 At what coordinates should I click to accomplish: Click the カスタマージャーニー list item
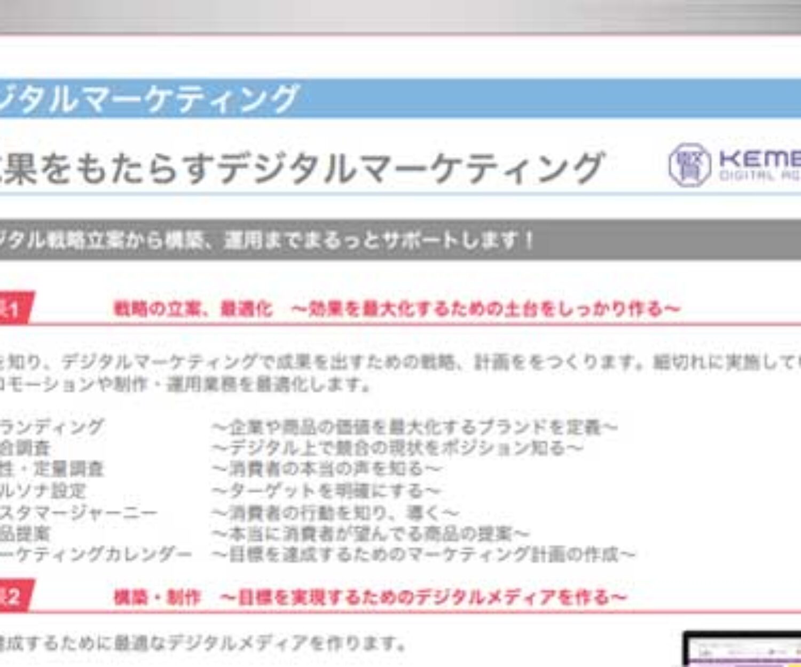point(78,512)
